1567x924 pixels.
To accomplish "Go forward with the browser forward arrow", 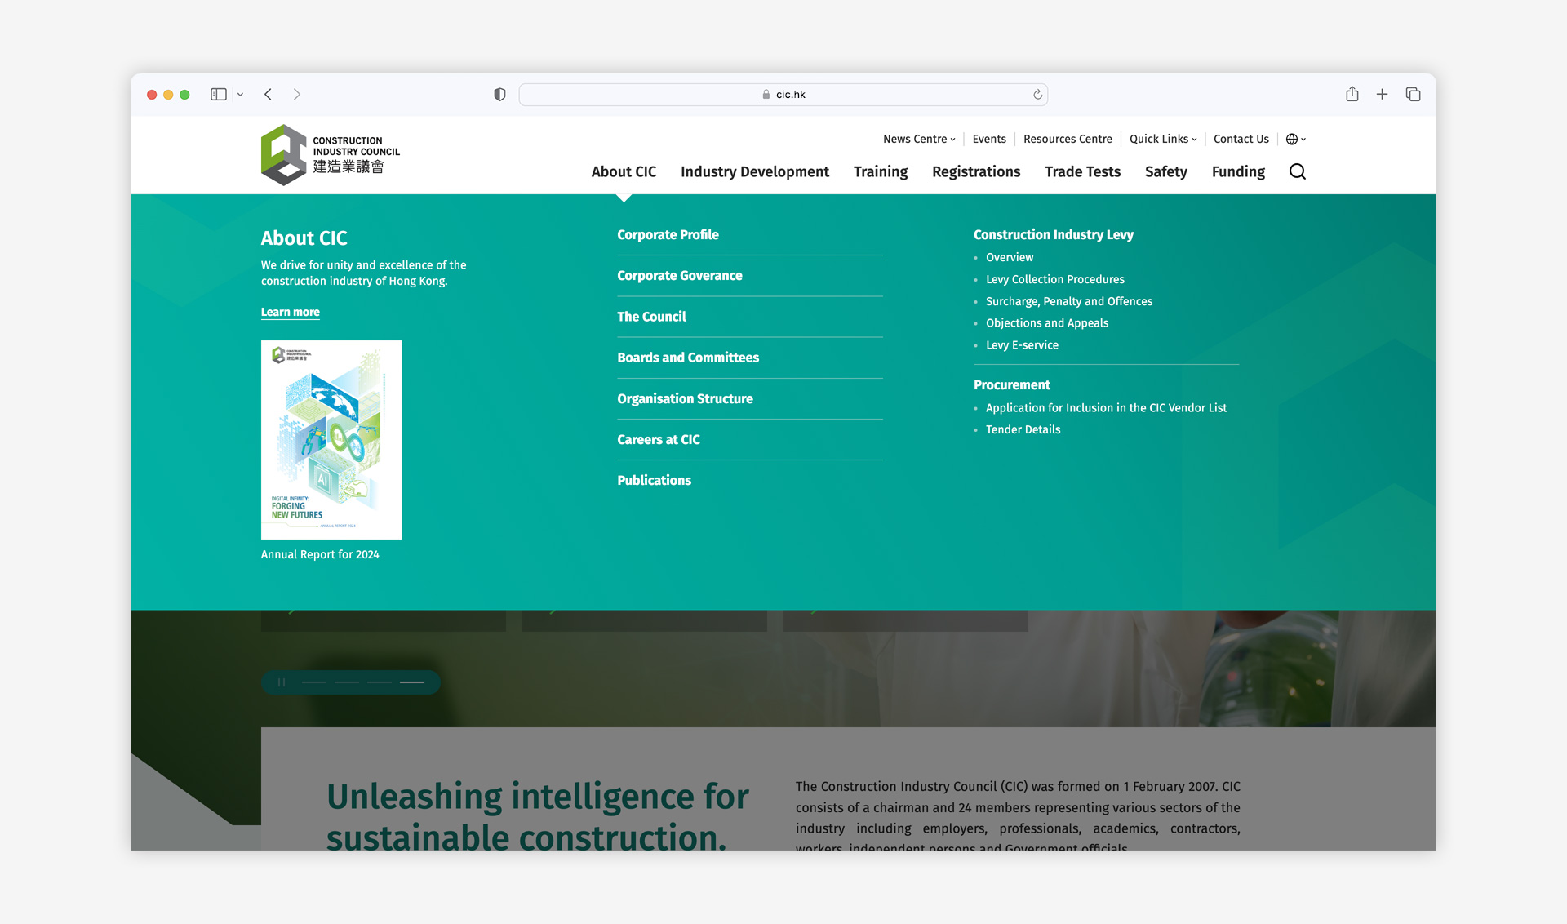I will click(297, 95).
